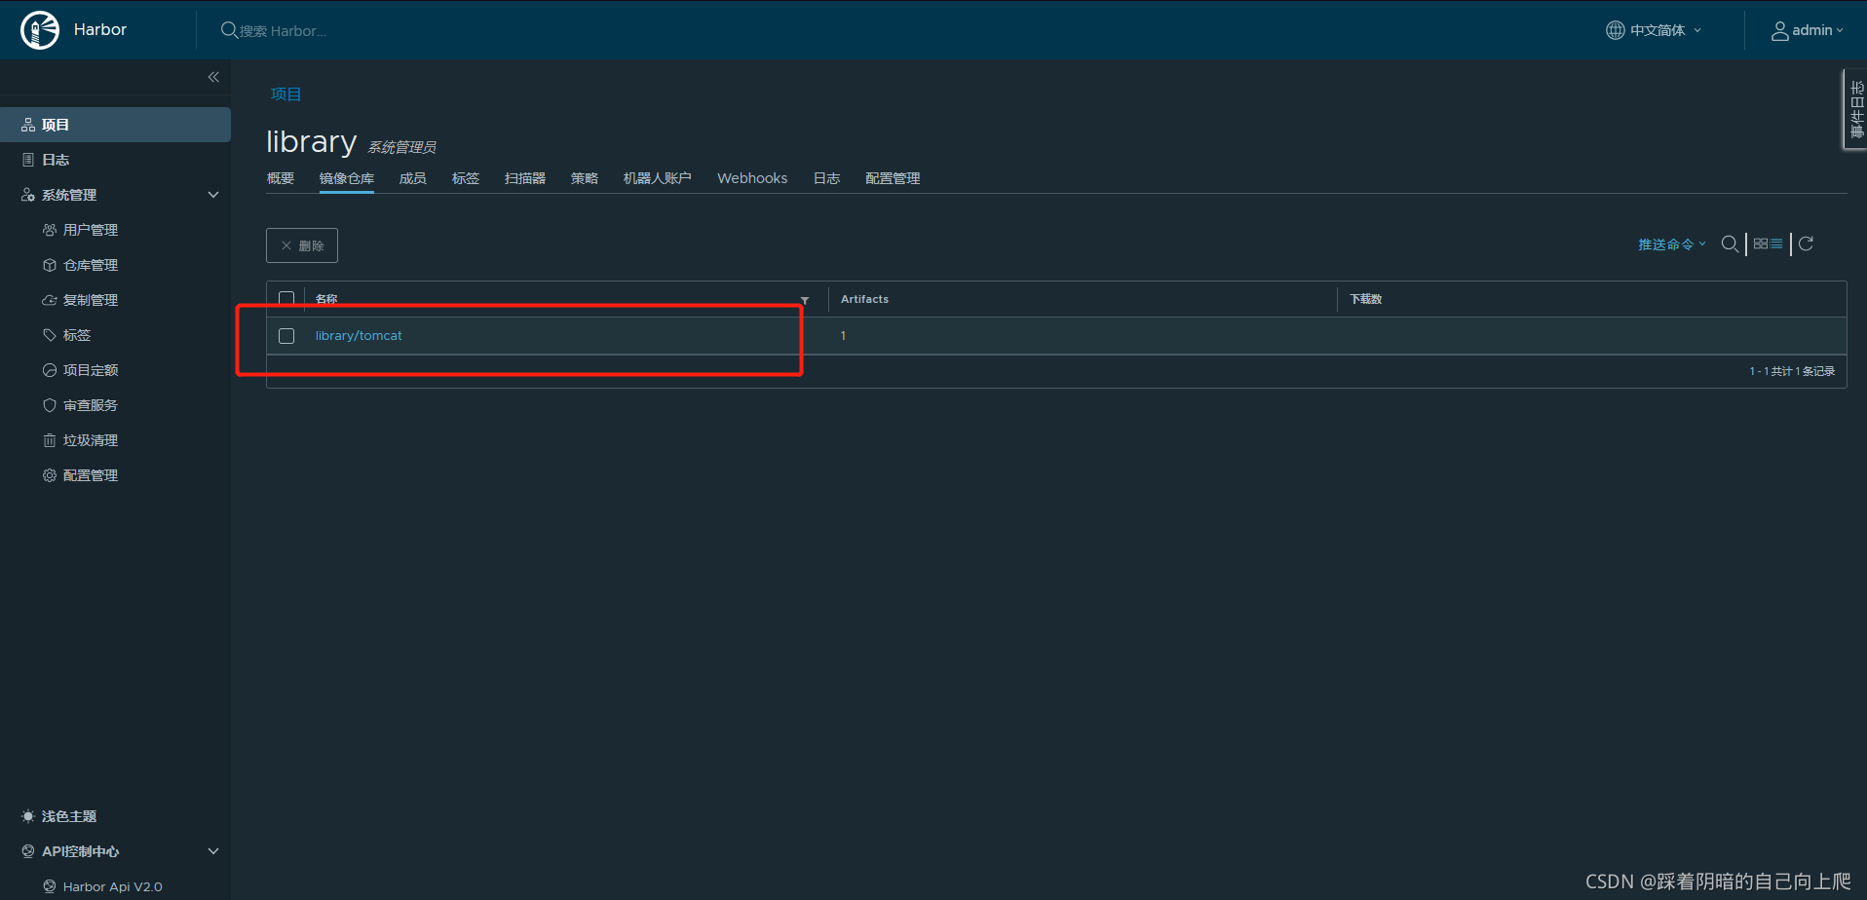Click the 日志 sidebar icon
The image size is (1867, 900).
pyautogui.click(x=28, y=160)
